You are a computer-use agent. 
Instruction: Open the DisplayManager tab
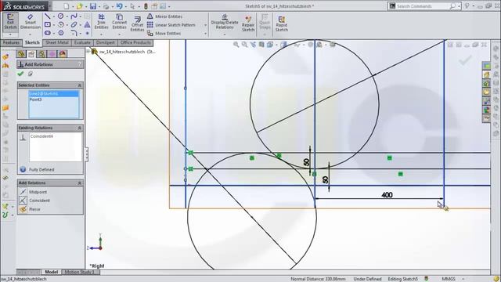point(63,54)
